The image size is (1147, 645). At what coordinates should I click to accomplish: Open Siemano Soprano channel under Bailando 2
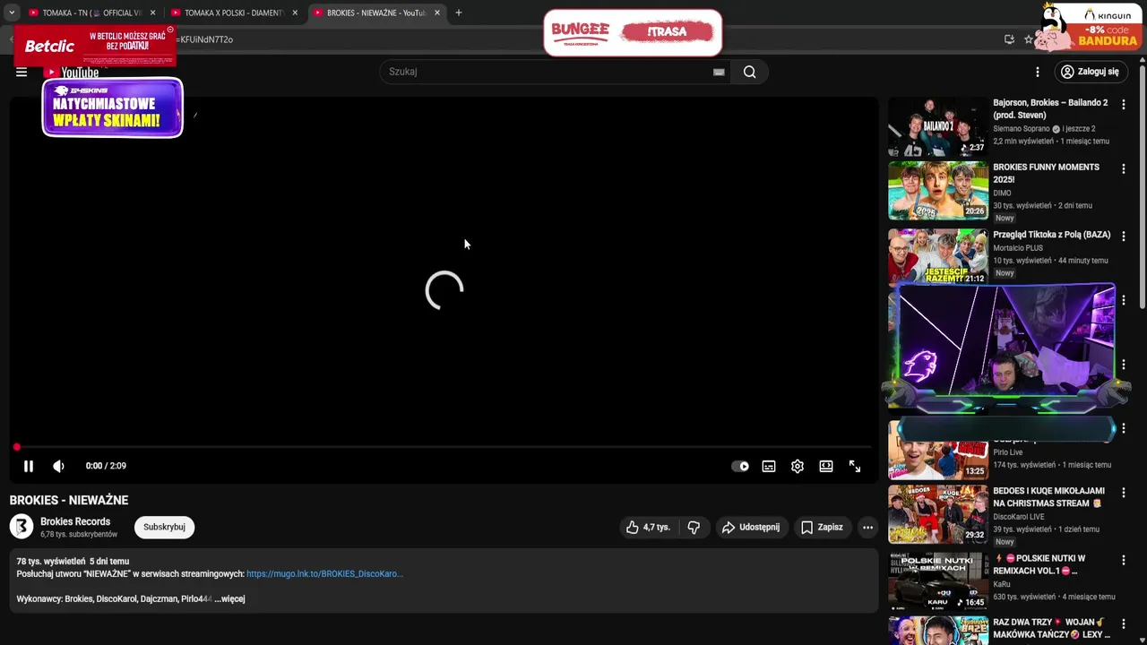pos(1021,129)
